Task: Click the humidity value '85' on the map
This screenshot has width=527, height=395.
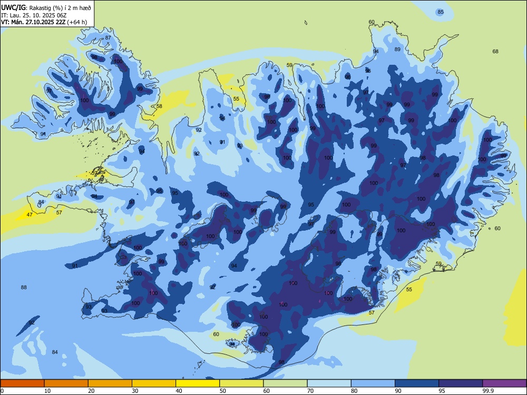Action: coord(441,12)
